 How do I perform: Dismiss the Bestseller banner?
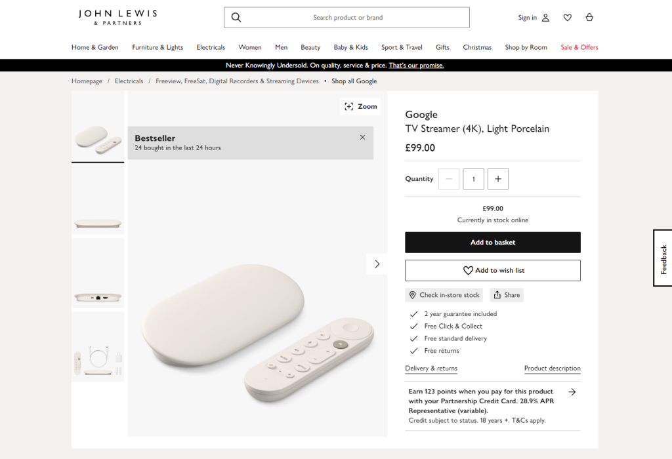[x=362, y=138]
